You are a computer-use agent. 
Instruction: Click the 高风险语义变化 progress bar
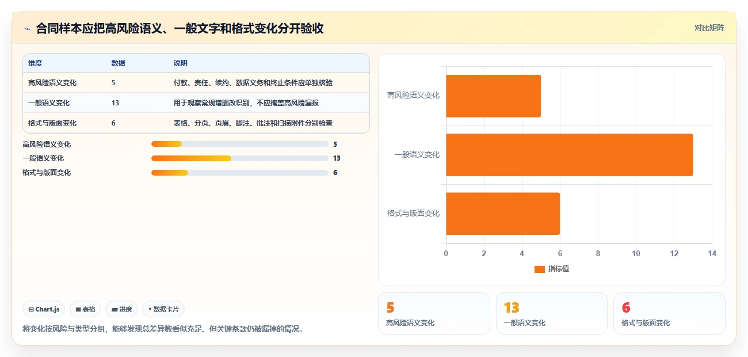tap(239, 144)
